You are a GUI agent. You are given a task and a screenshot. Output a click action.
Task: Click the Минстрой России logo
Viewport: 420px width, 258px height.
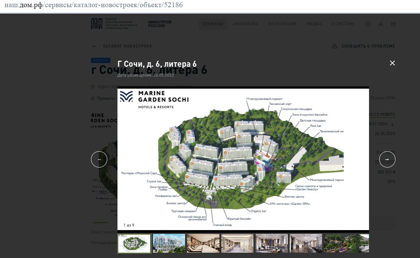coord(160,24)
